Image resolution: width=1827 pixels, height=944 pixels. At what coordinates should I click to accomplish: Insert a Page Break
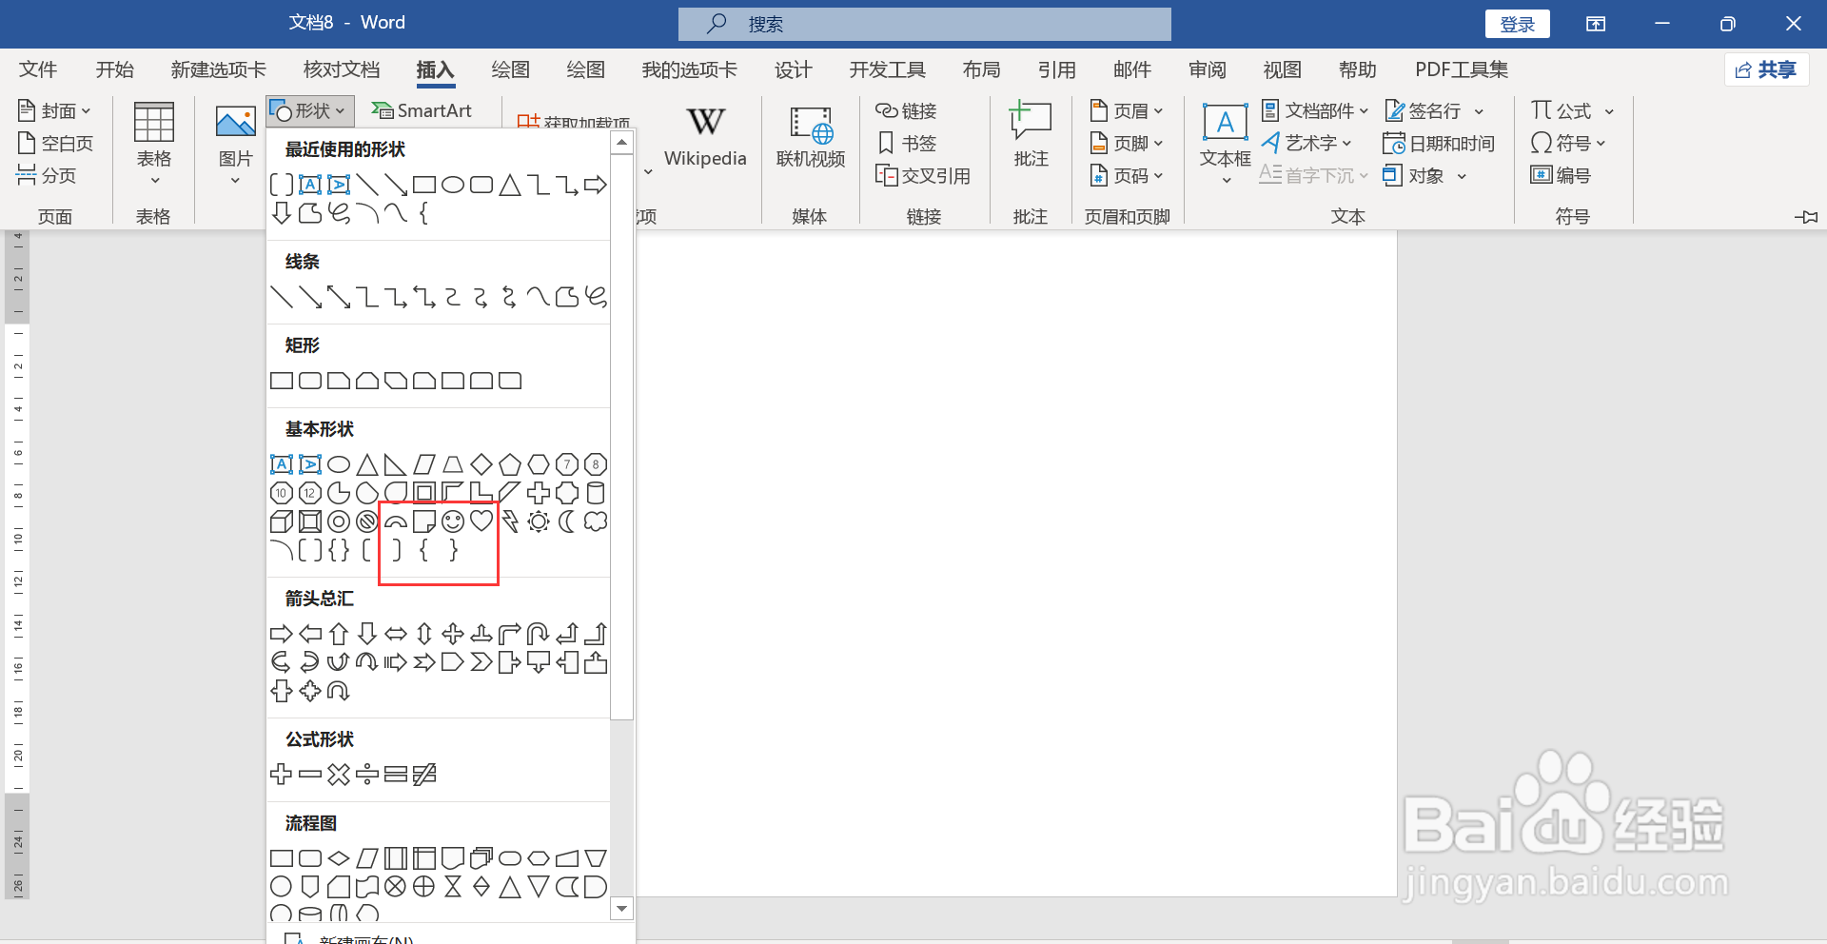click(47, 175)
